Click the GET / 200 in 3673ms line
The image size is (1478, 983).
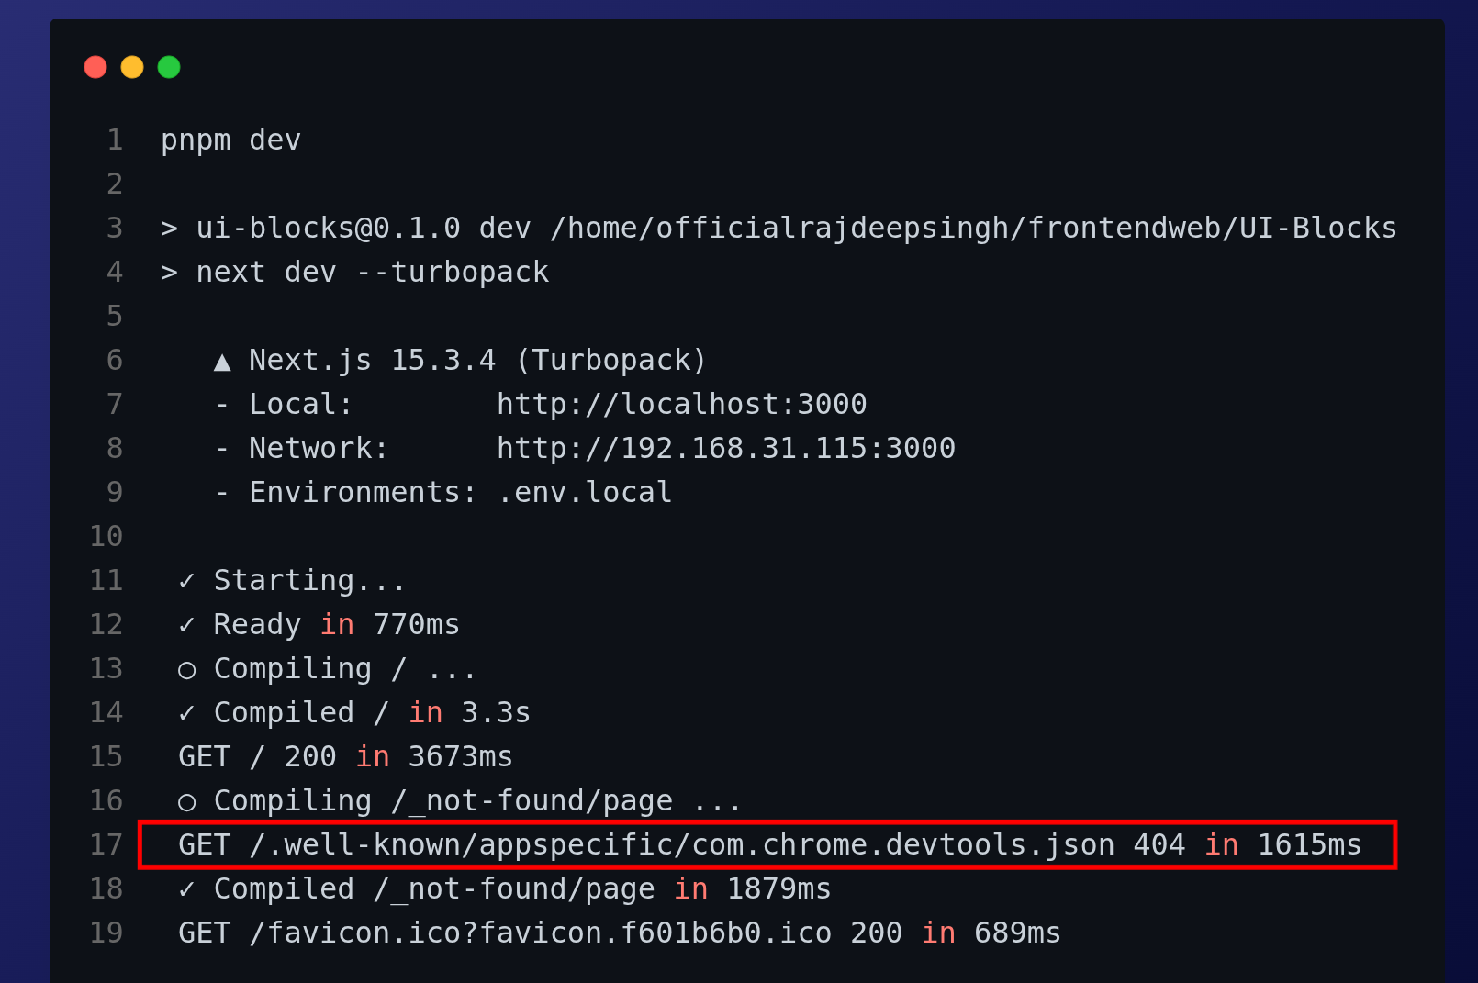click(x=345, y=756)
